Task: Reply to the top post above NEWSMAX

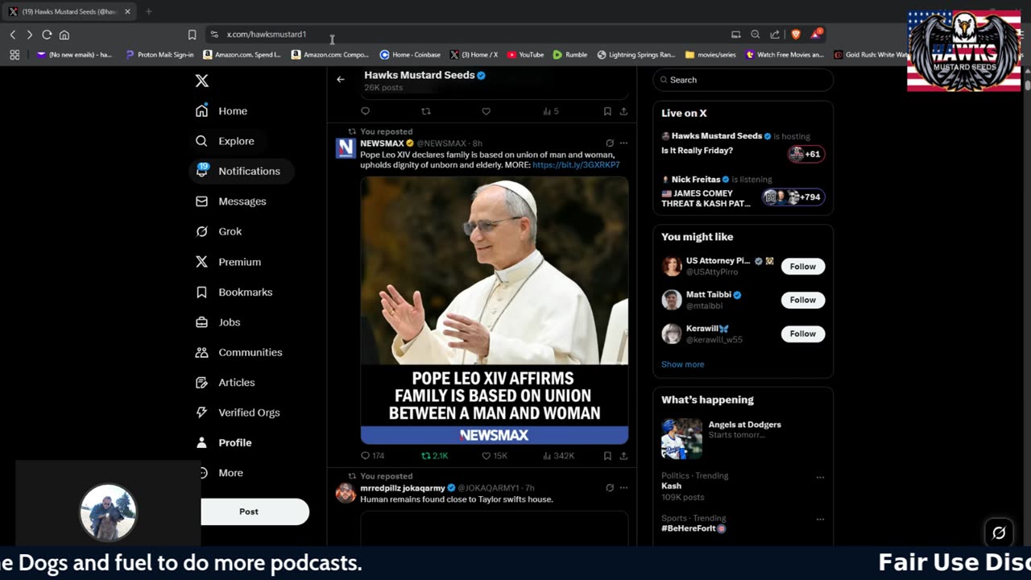Action: pyautogui.click(x=365, y=111)
